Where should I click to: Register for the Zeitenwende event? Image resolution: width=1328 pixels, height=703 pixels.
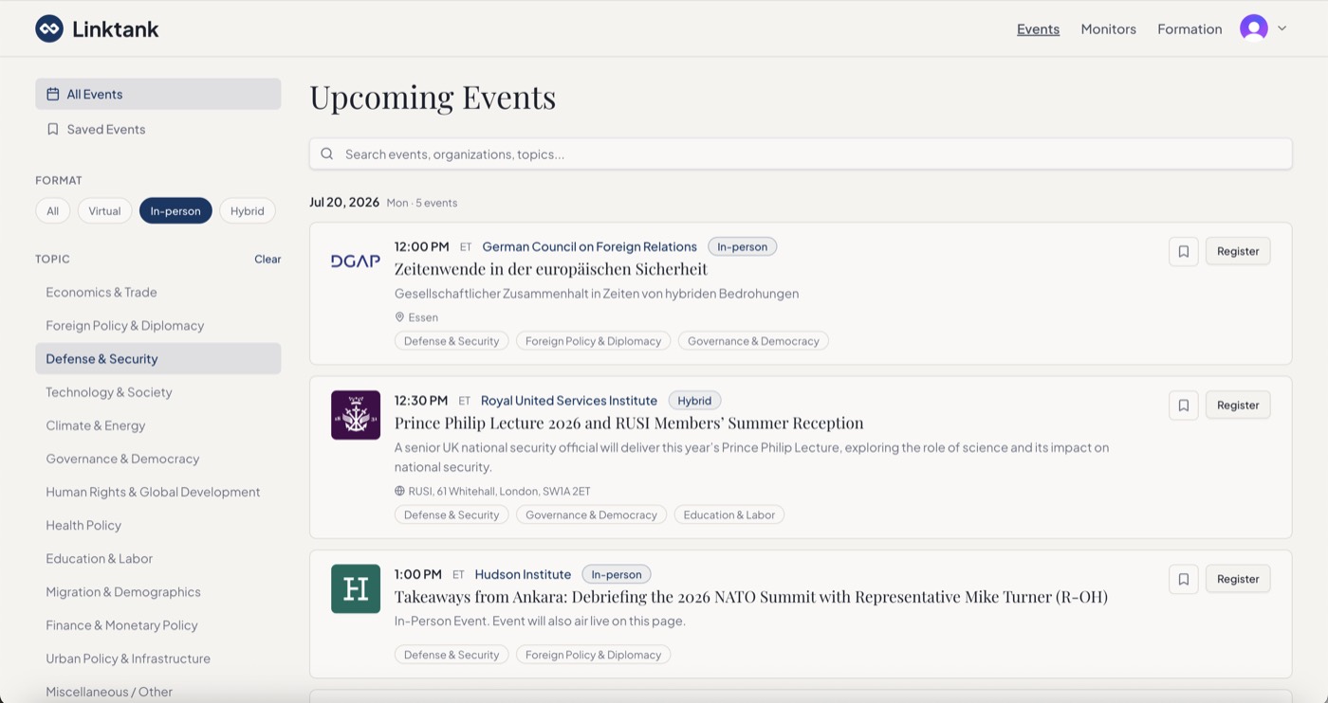[x=1238, y=251]
